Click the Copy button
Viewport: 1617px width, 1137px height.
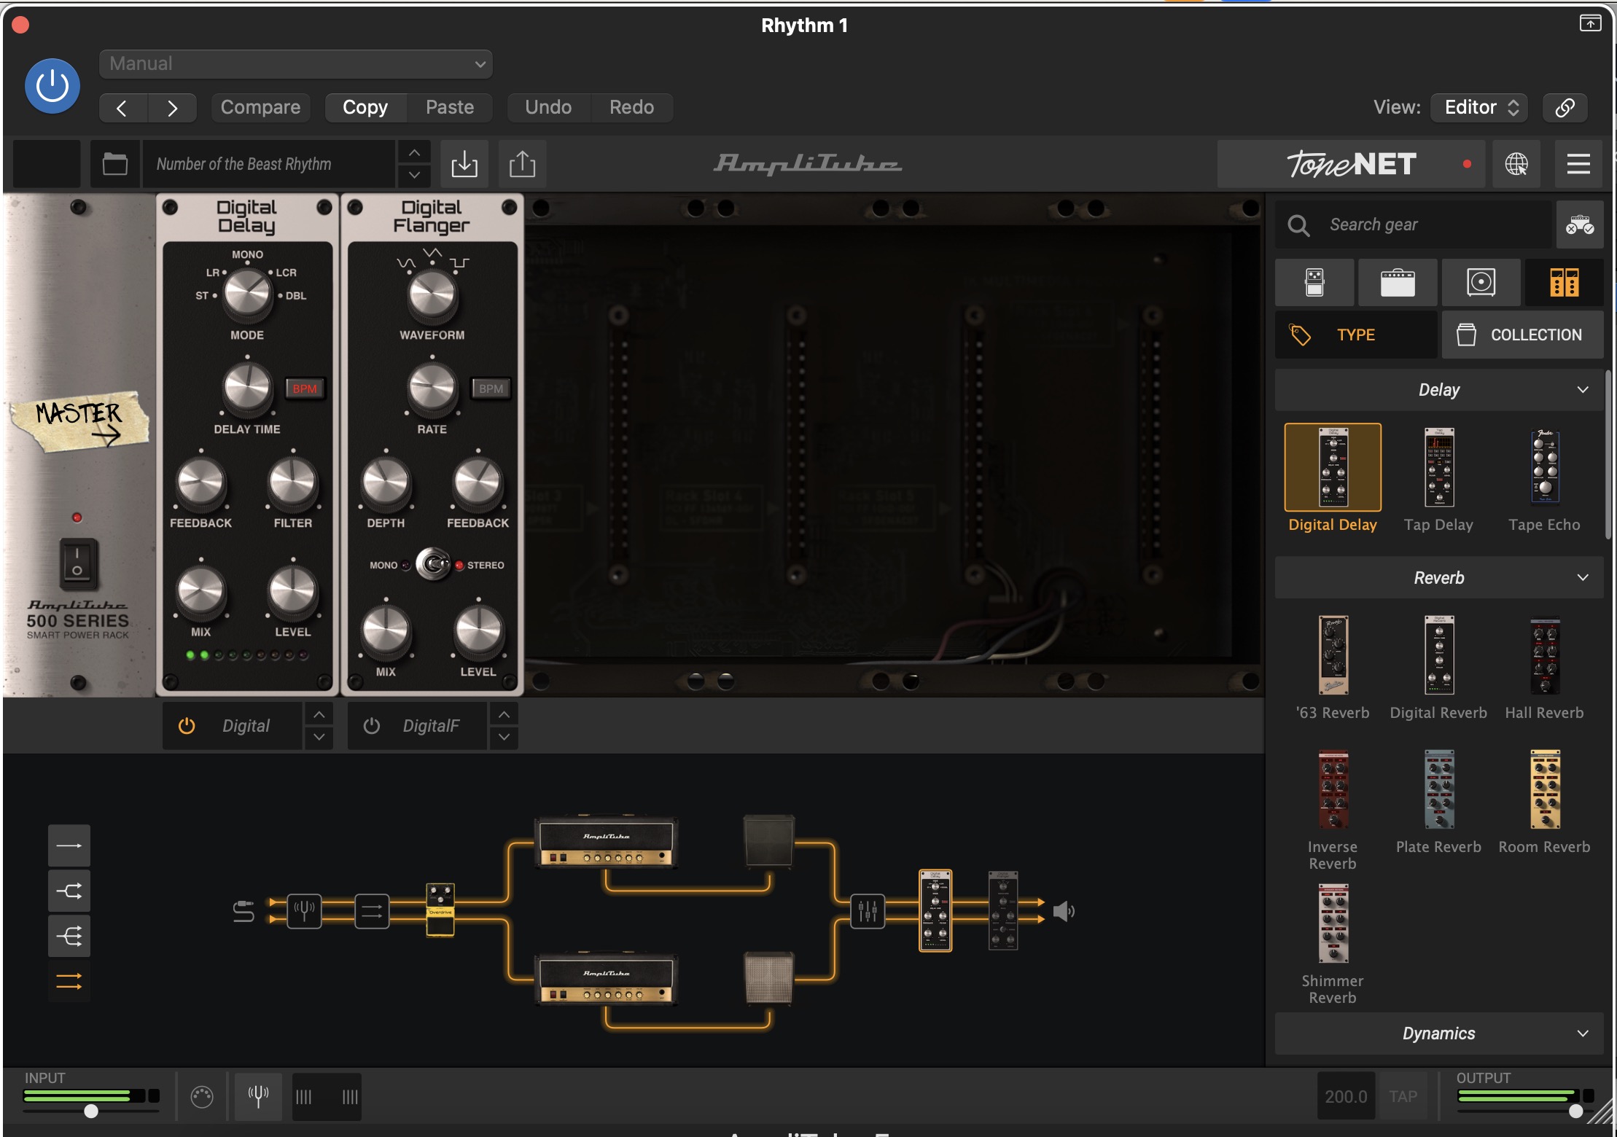point(365,107)
